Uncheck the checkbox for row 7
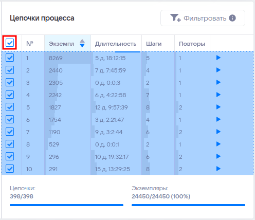Screen dimensions: 255x220 (x=10, y=132)
